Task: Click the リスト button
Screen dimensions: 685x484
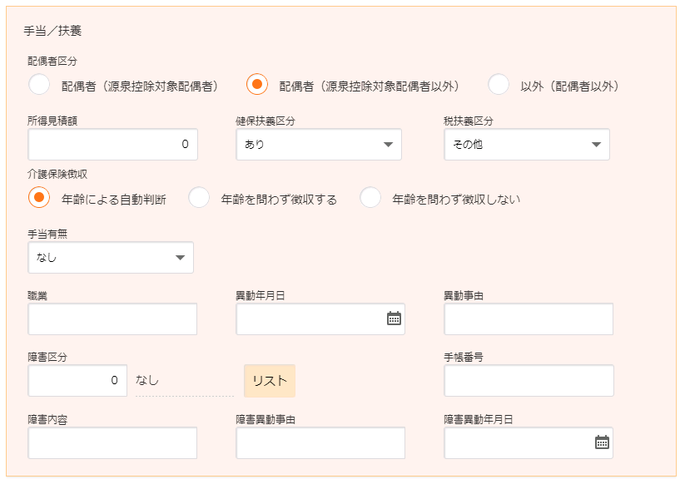Action: (x=270, y=381)
